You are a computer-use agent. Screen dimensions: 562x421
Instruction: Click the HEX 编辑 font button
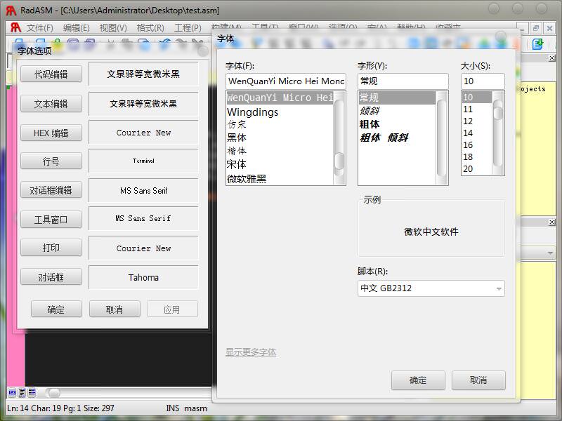click(51, 133)
